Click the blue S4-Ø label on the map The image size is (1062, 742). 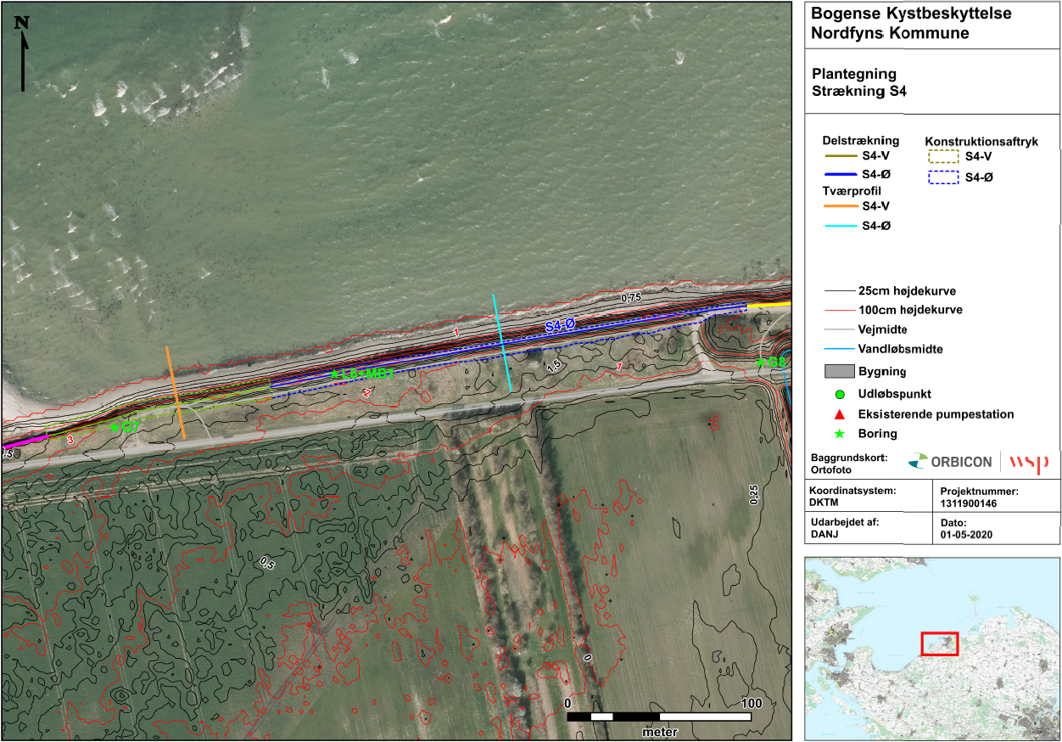pyautogui.click(x=560, y=325)
